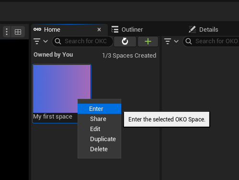Click the My first space label
Viewport: 239px width, 180px height.
pos(53,117)
